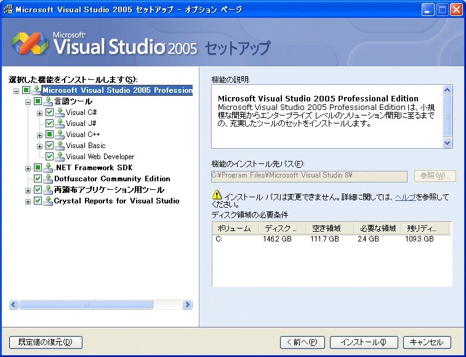Click install icon beside Dotfuscator Community Edition

click(x=48, y=179)
